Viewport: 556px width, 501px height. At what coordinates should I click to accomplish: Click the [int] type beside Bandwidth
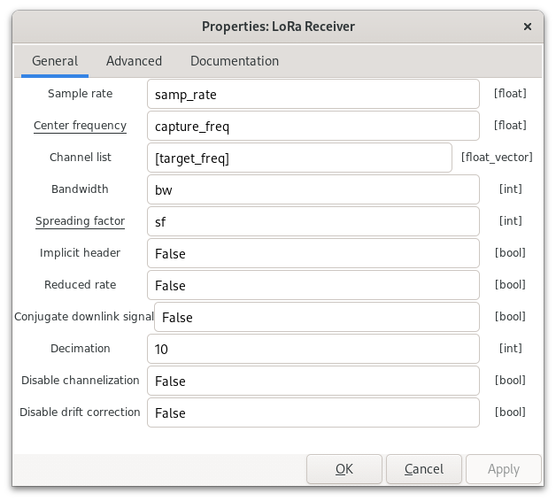click(511, 189)
